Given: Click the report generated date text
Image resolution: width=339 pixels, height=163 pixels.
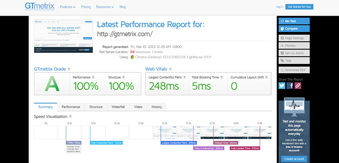Looking at the screenshot, I should [x=156, y=47].
